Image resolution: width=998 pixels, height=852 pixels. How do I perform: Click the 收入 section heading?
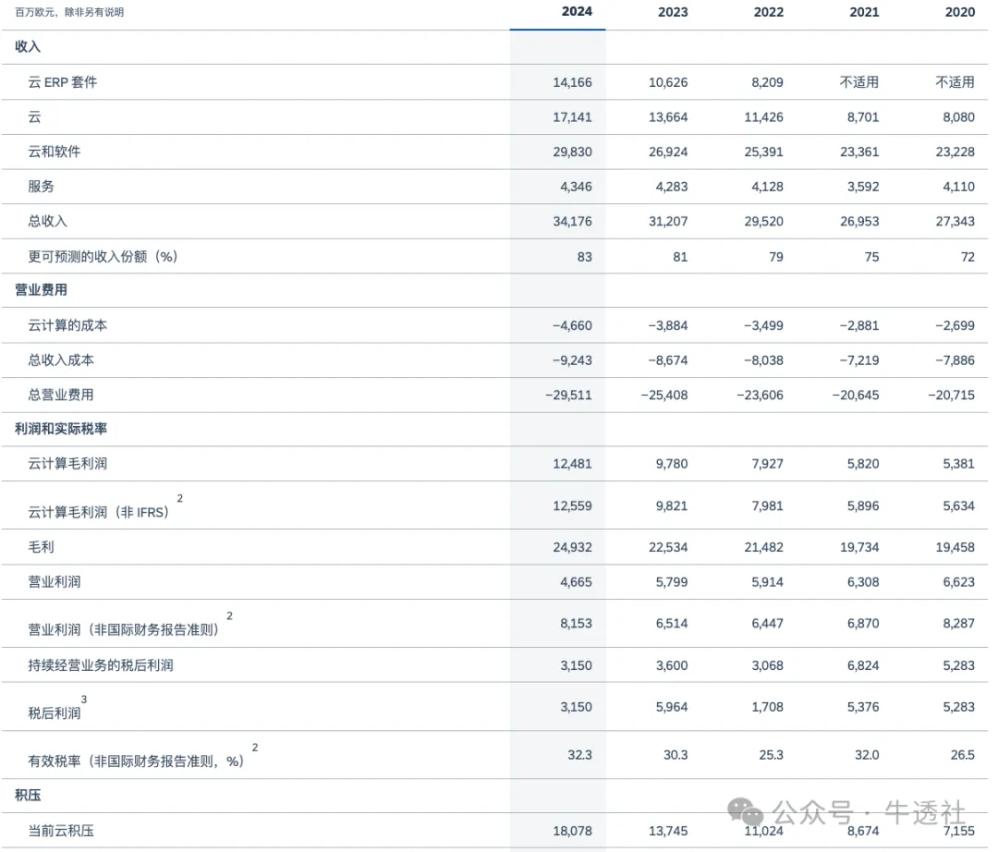[28, 46]
